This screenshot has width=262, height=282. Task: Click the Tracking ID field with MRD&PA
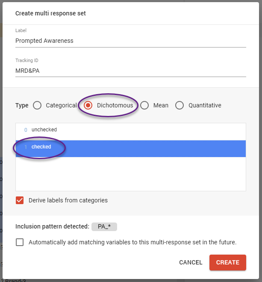pos(130,70)
